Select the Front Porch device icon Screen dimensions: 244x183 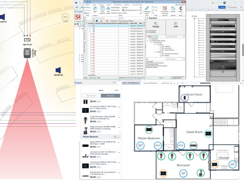(184, 98)
